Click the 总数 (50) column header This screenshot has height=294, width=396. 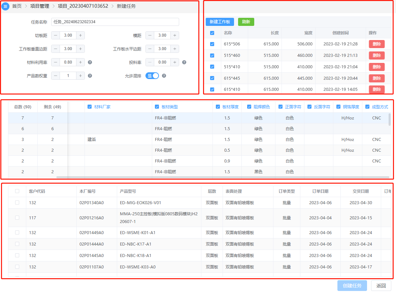(23, 107)
